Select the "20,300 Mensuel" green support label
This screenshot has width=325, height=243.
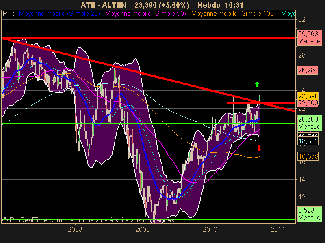(x=310, y=123)
